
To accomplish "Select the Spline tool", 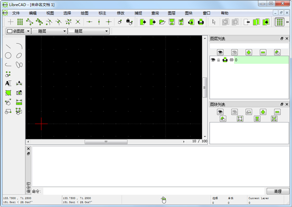I will (x=19, y=65).
